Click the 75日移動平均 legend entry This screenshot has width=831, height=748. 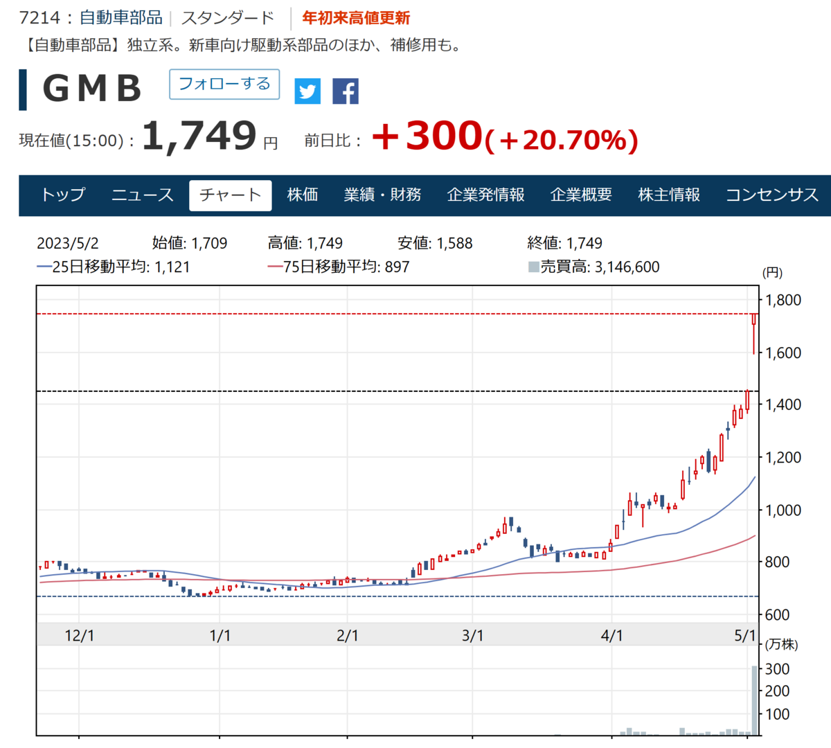click(339, 267)
